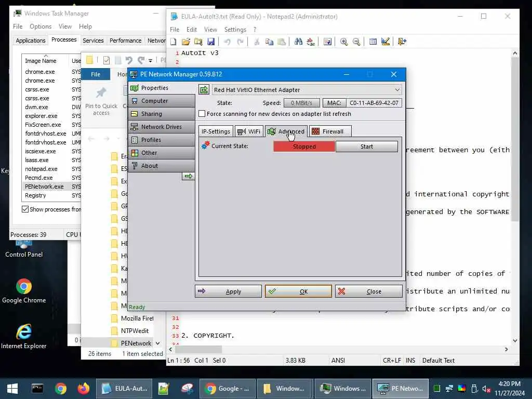Open Internet Explorer desktop shortcut

click(x=24, y=336)
